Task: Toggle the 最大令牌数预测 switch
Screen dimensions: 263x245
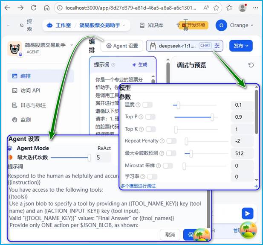Action: pyautogui.click(x=171, y=153)
